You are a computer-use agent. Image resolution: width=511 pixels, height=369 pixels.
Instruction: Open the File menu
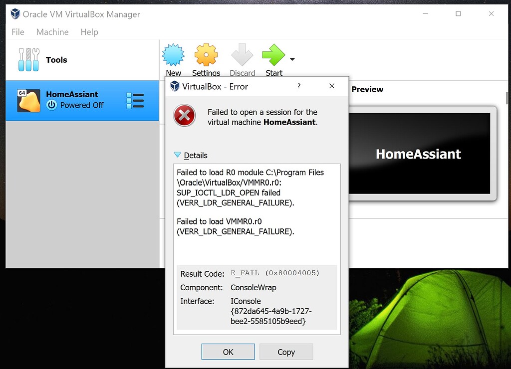[17, 32]
